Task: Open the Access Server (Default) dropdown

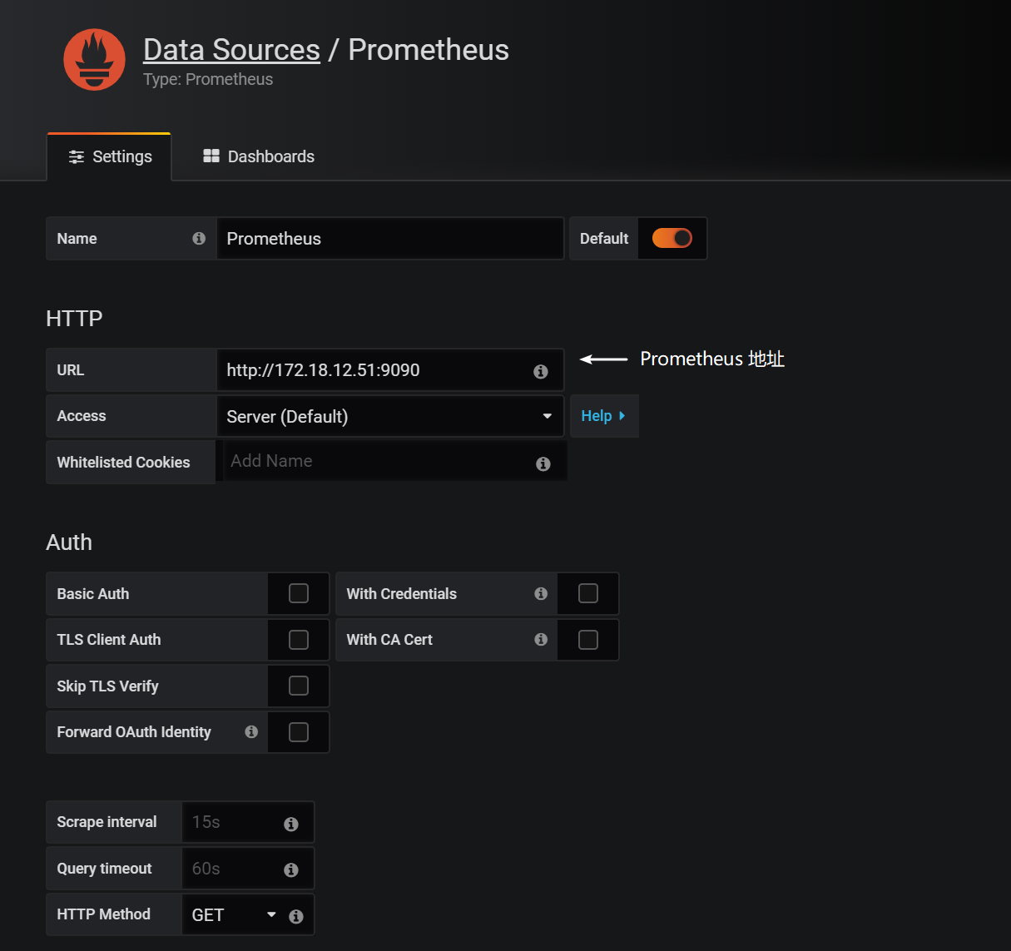Action: 390,416
